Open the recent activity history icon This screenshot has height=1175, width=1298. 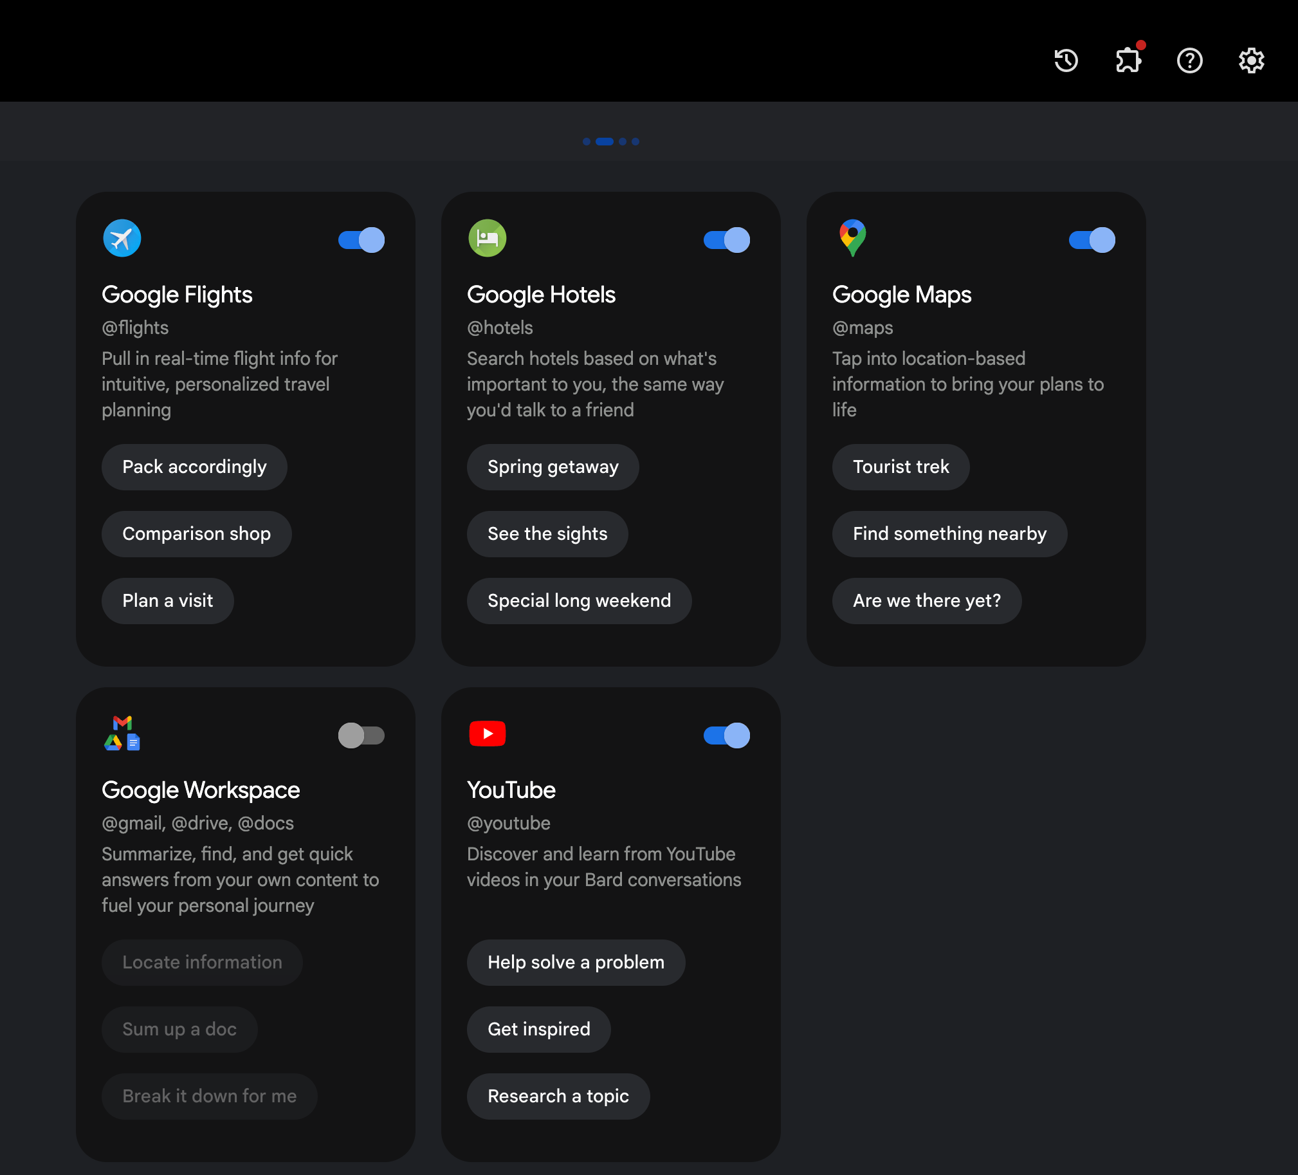(x=1066, y=60)
